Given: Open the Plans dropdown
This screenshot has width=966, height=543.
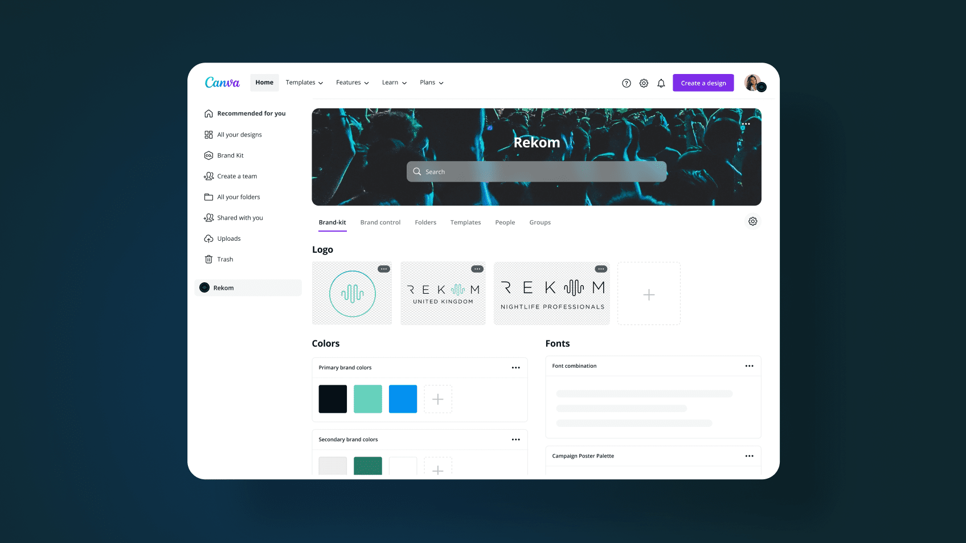Looking at the screenshot, I should 431,83.
